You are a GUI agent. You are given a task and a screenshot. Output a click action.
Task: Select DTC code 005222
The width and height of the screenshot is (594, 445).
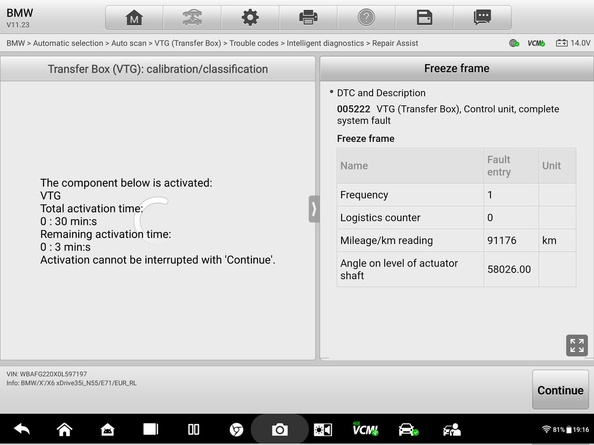353,109
